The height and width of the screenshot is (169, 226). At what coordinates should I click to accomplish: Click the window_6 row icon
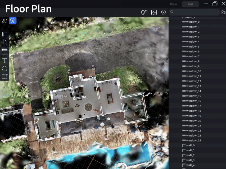pos(184,51)
